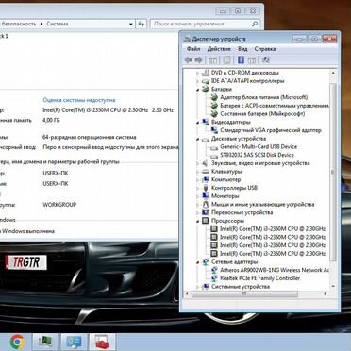
Task: Click the vertical scrollbar thumb in device tree
Action: pyautogui.click(x=333, y=172)
